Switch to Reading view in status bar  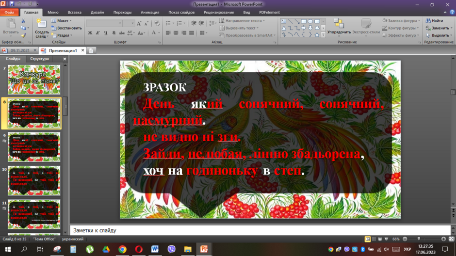380,239
